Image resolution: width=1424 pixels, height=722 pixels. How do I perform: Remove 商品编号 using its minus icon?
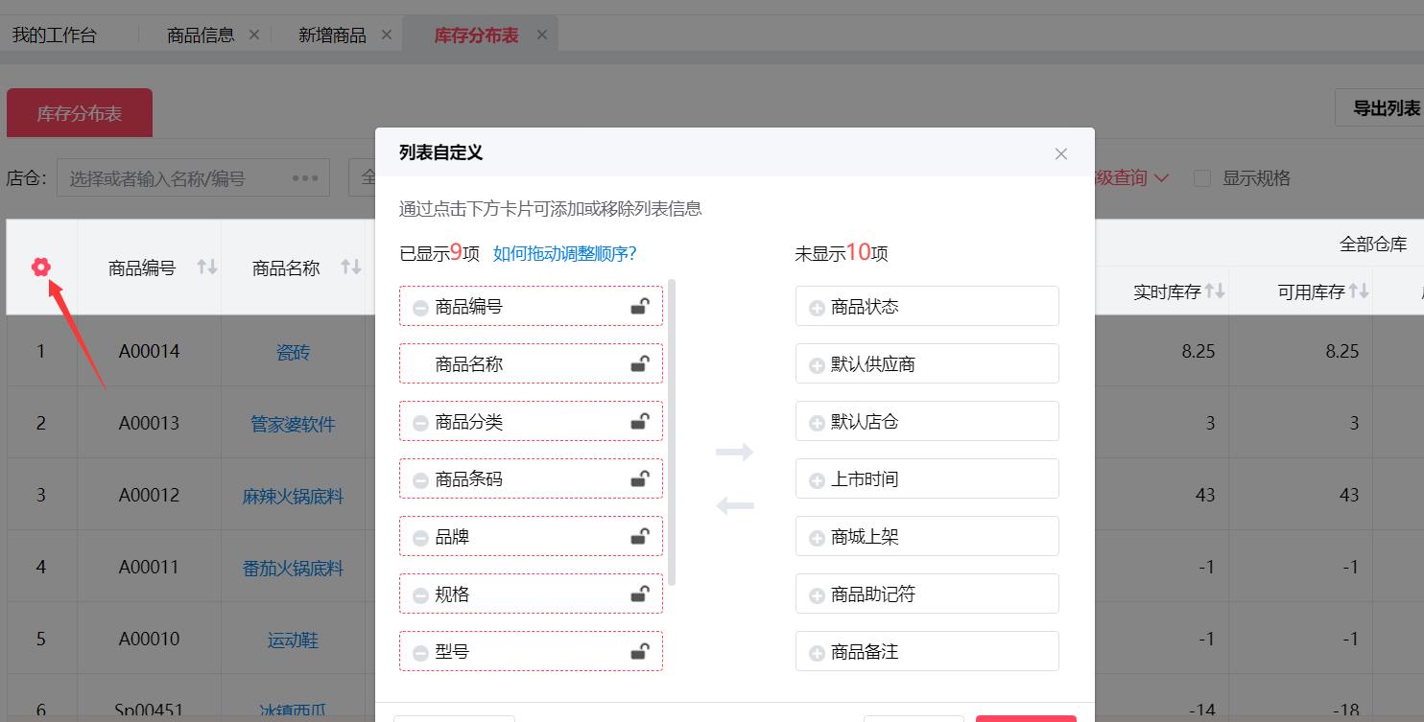coord(420,308)
